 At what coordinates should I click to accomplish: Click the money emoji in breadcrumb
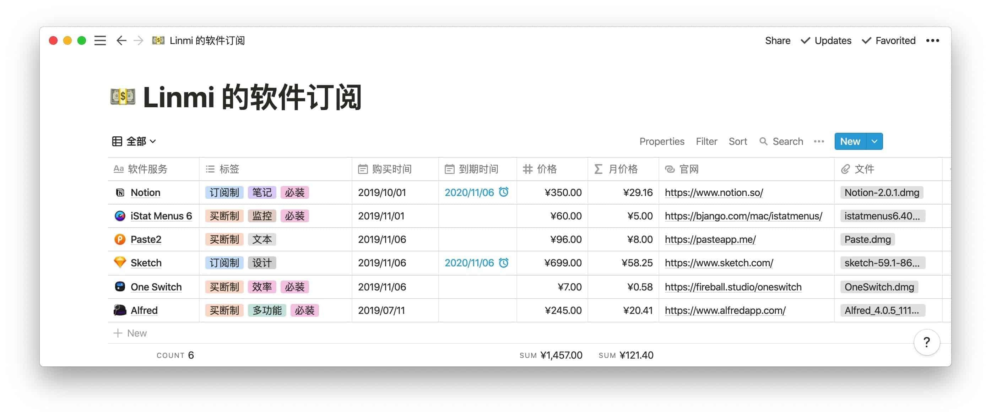pos(158,40)
